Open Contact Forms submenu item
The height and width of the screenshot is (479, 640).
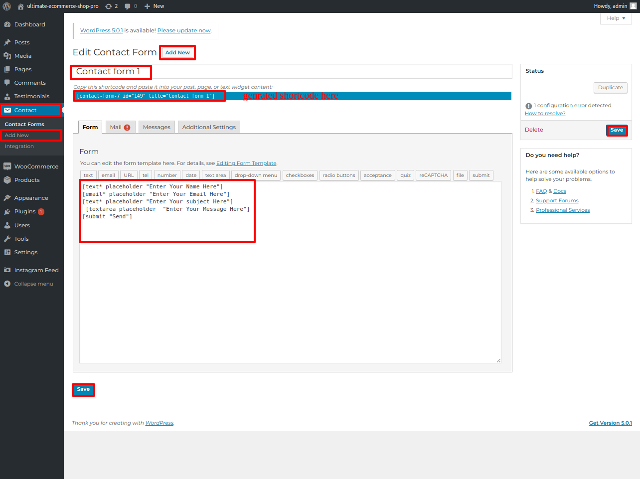pos(24,124)
